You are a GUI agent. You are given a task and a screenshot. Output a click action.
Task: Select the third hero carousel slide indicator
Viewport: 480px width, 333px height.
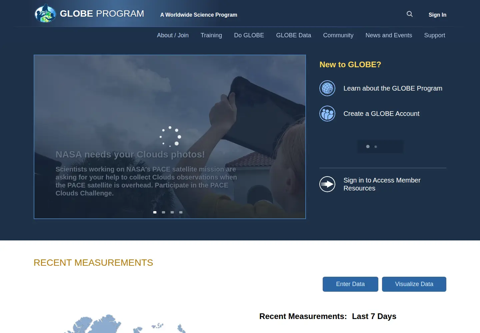tap(172, 212)
